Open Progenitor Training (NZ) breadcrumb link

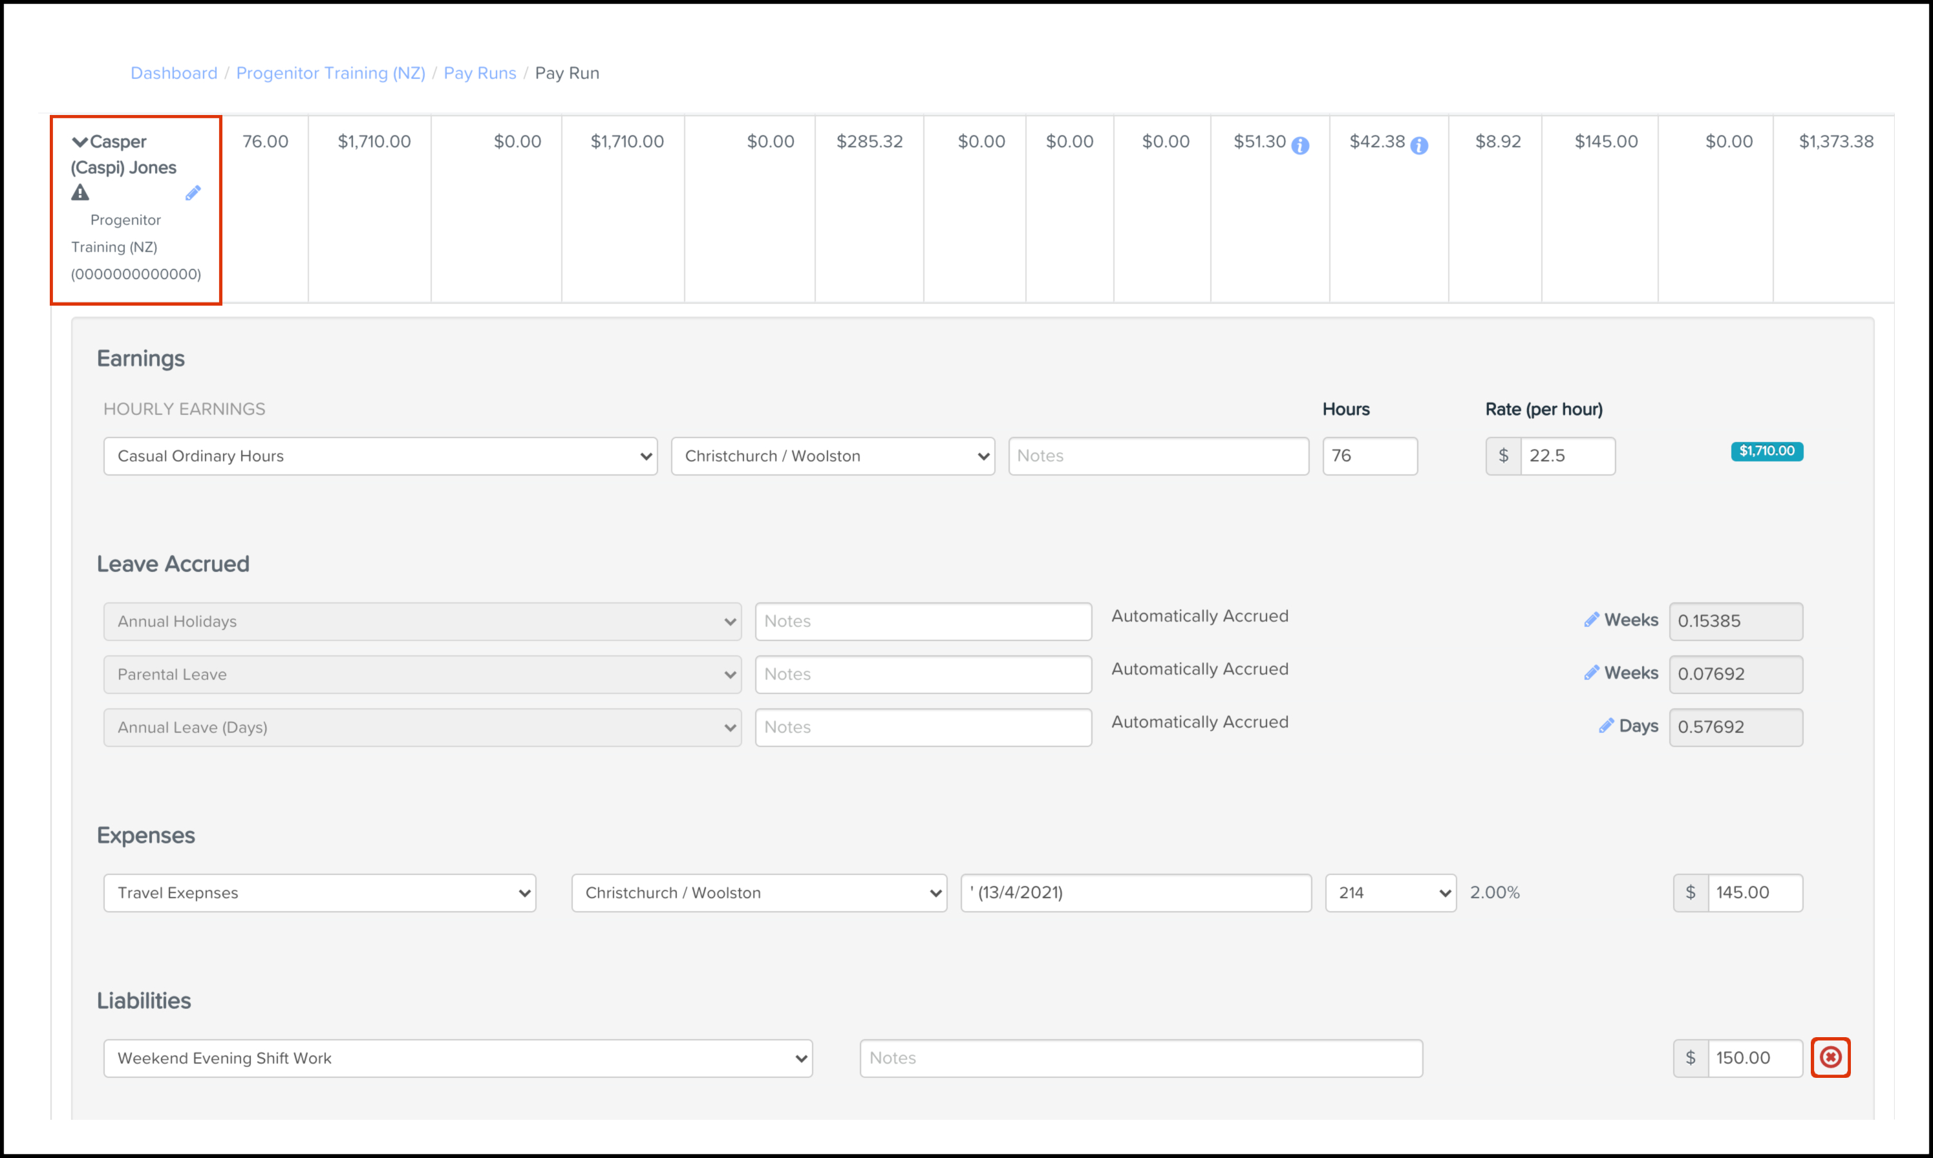click(x=330, y=74)
